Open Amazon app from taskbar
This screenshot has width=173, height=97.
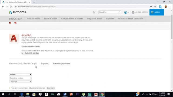tap(46, 94)
